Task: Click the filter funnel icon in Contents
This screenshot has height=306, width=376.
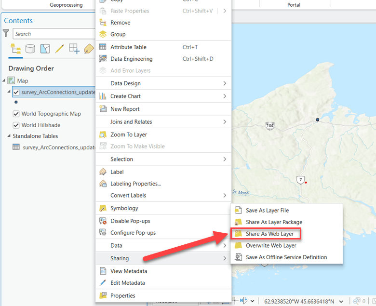Action: click(x=6, y=33)
